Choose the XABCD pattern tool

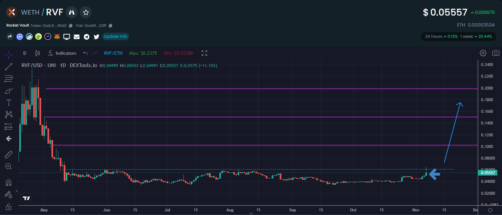(8, 114)
